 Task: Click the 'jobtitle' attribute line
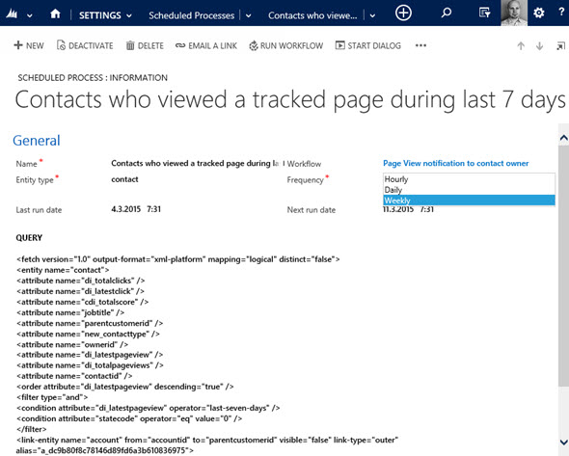click(70, 312)
